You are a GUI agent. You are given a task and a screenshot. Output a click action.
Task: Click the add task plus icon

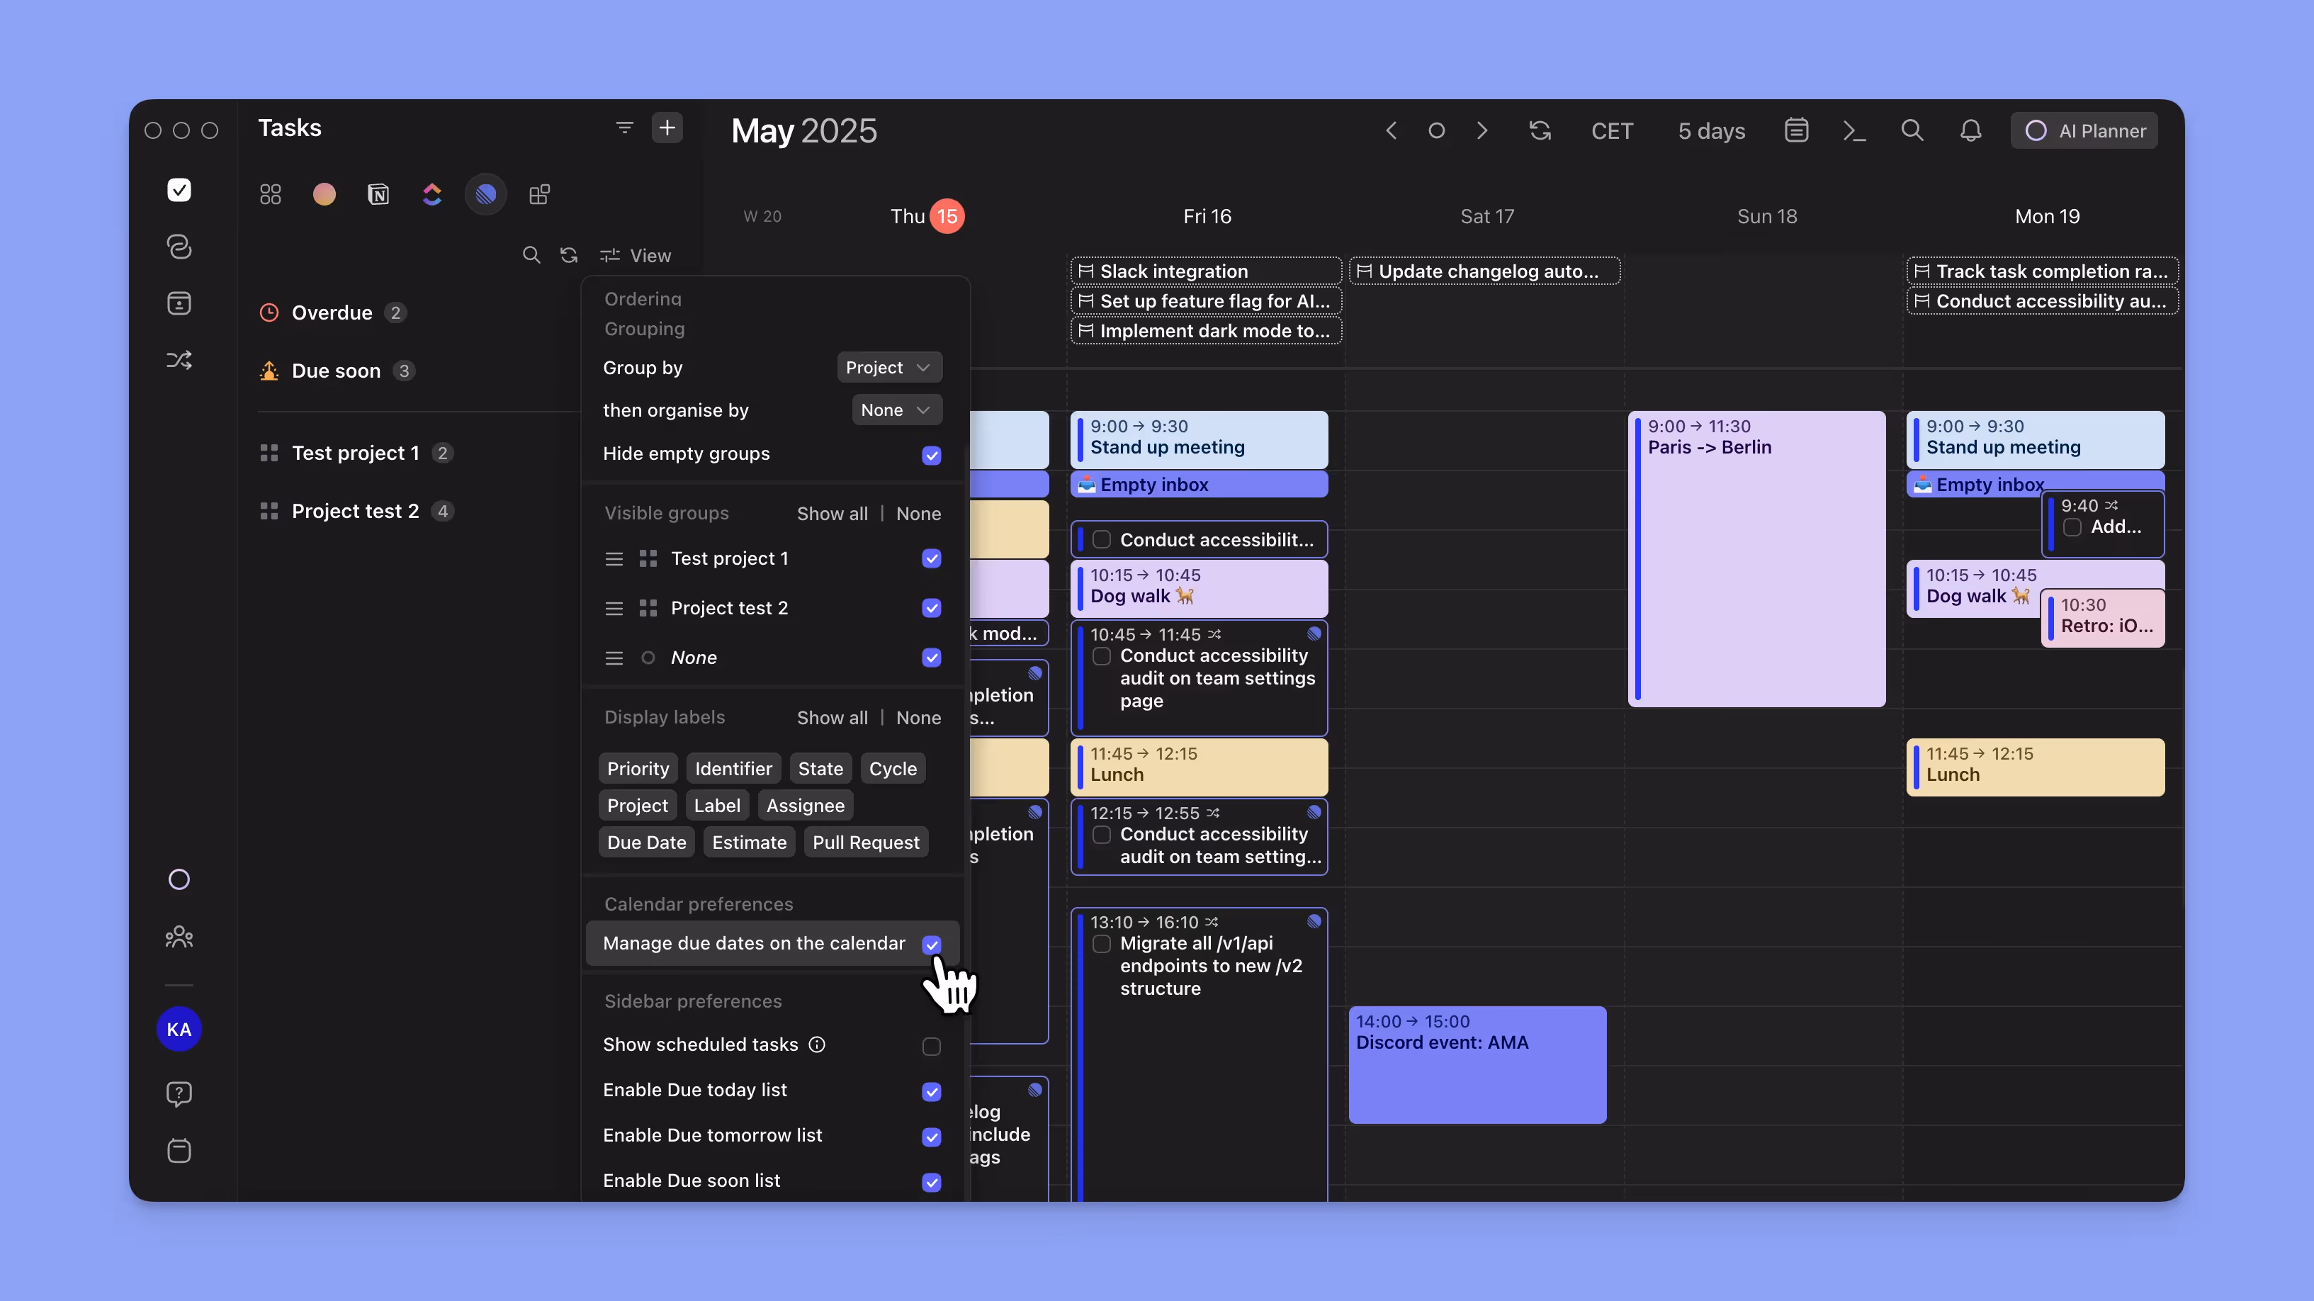667,128
